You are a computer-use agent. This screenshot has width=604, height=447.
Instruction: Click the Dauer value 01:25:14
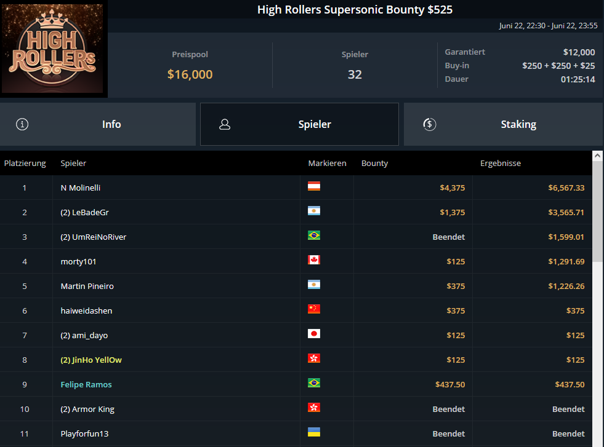tap(578, 79)
